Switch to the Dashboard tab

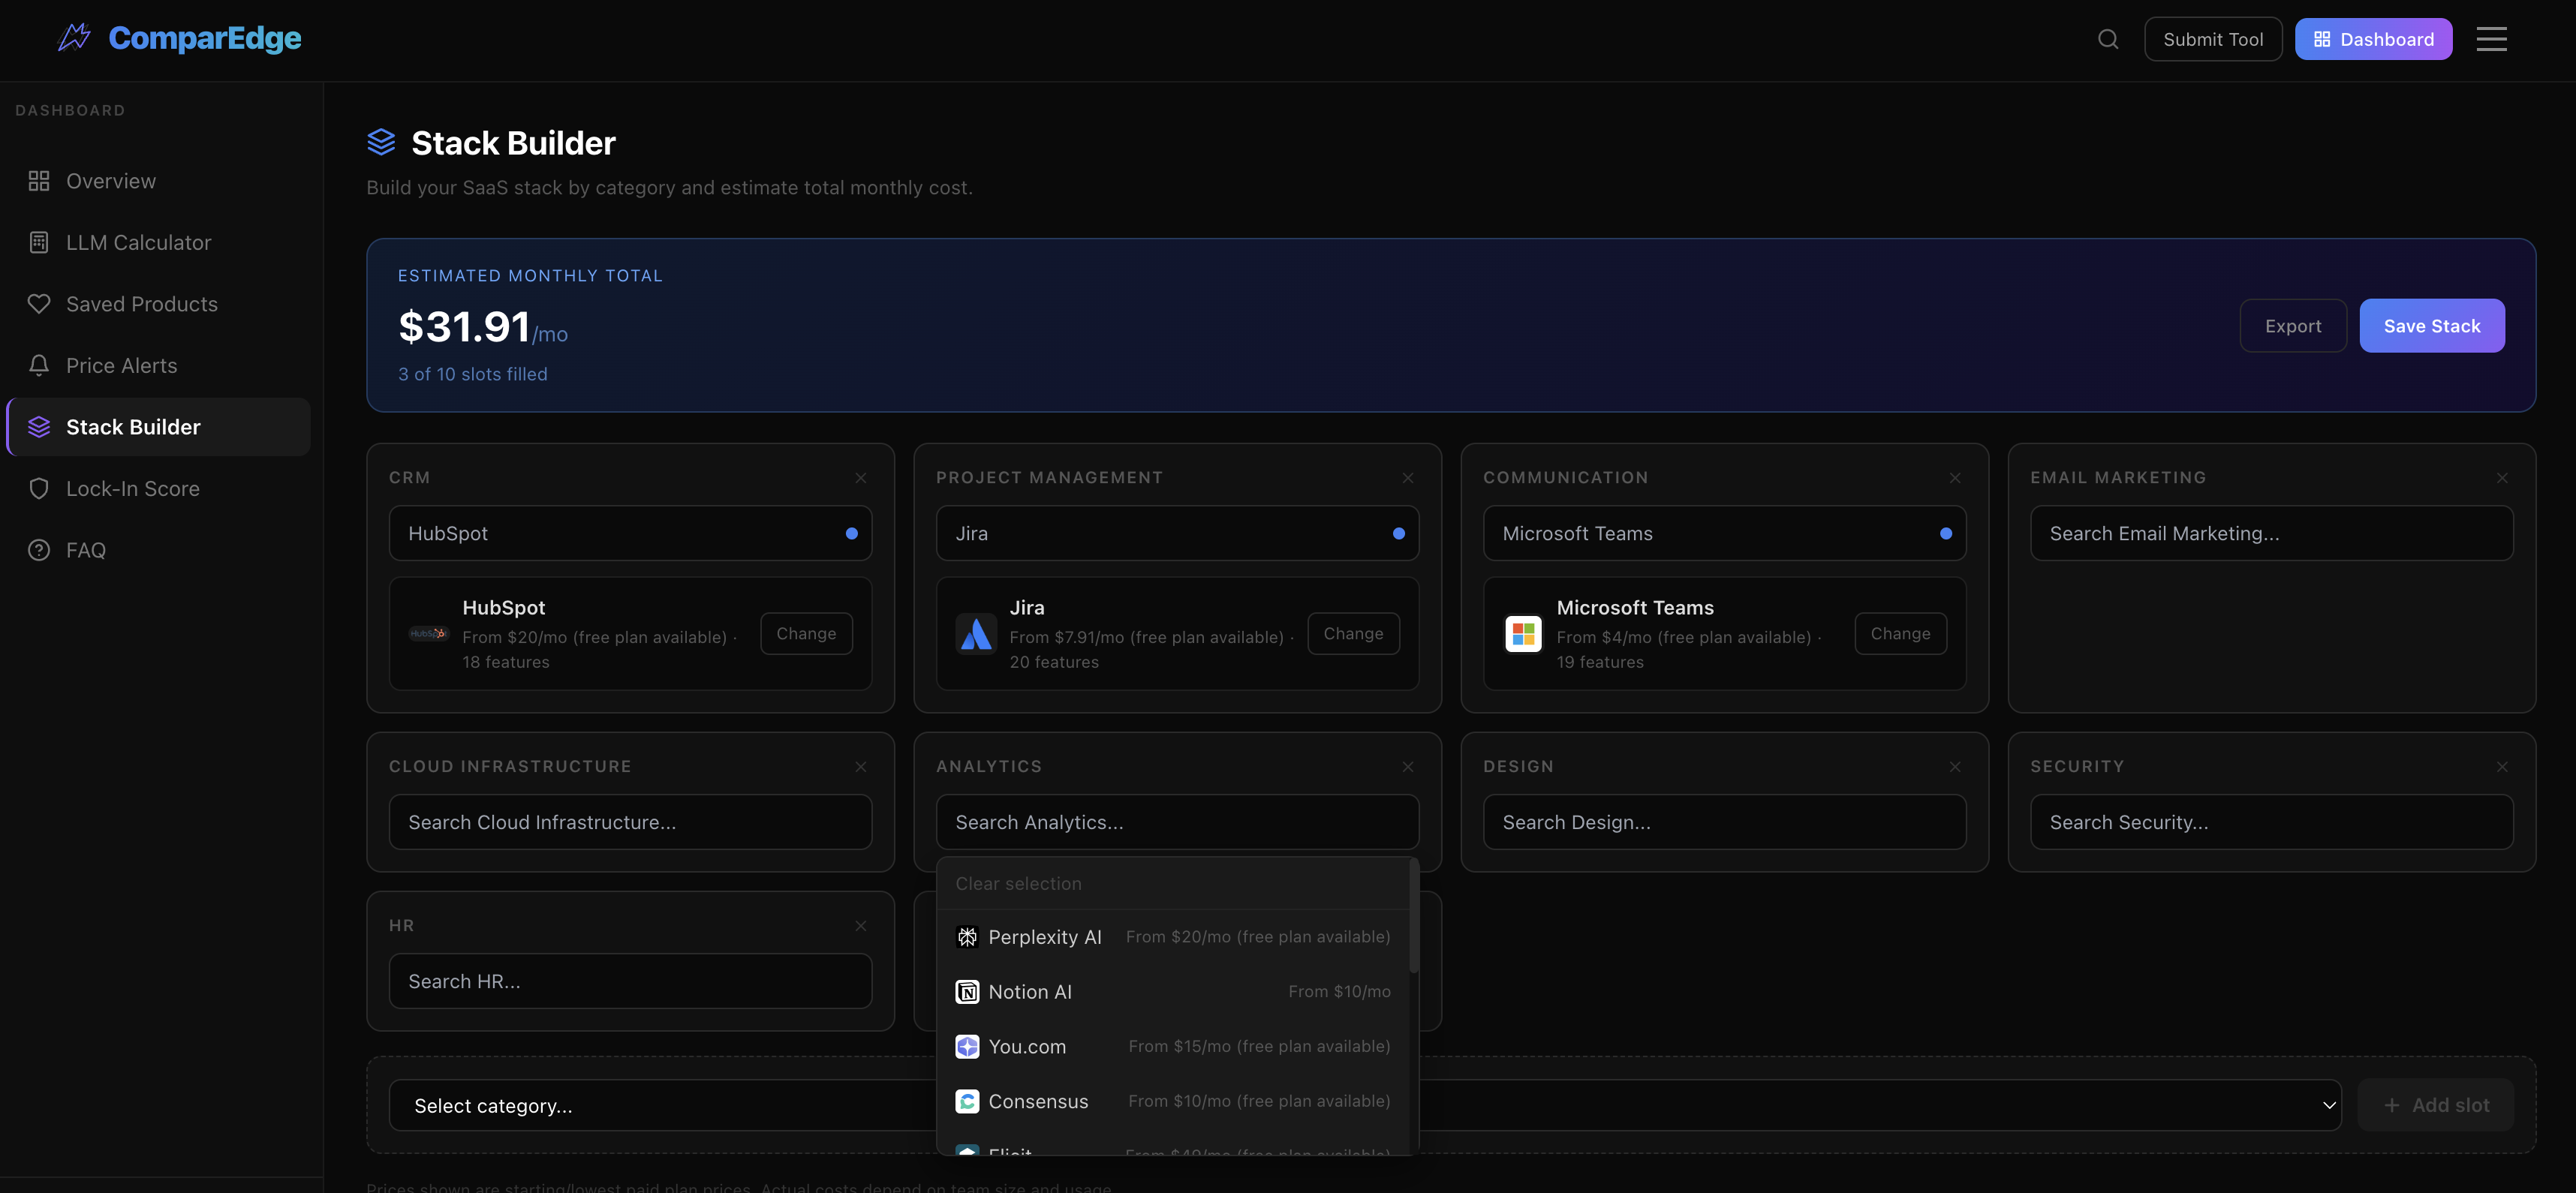[x=2374, y=39]
